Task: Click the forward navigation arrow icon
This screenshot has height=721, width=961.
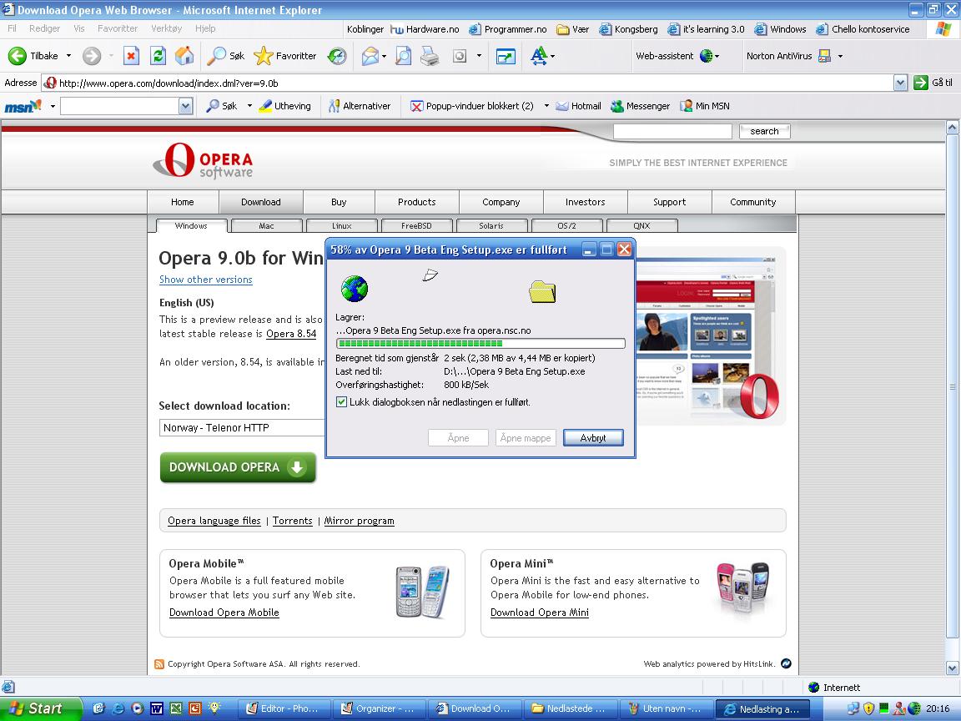Action: coord(91,56)
